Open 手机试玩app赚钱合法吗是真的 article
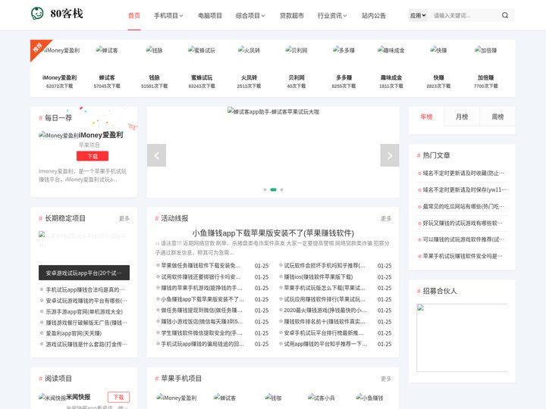Screen dimensions: 546x409 coord(85,289)
